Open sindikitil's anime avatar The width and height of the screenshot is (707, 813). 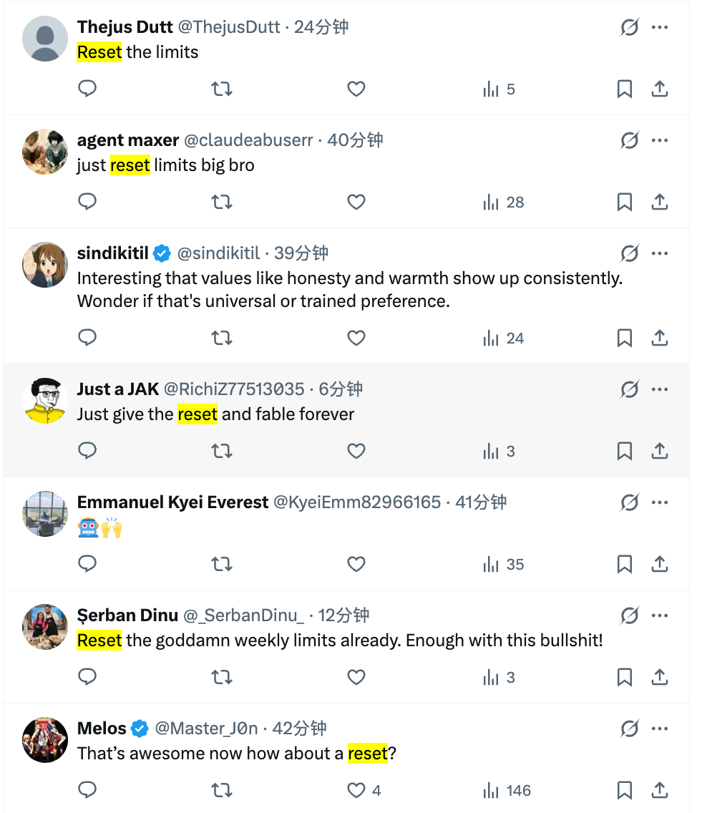coord(45,265)
